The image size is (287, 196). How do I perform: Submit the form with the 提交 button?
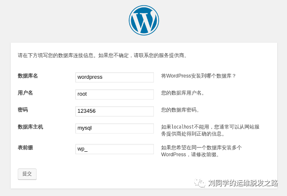click(x=27, y=174)
